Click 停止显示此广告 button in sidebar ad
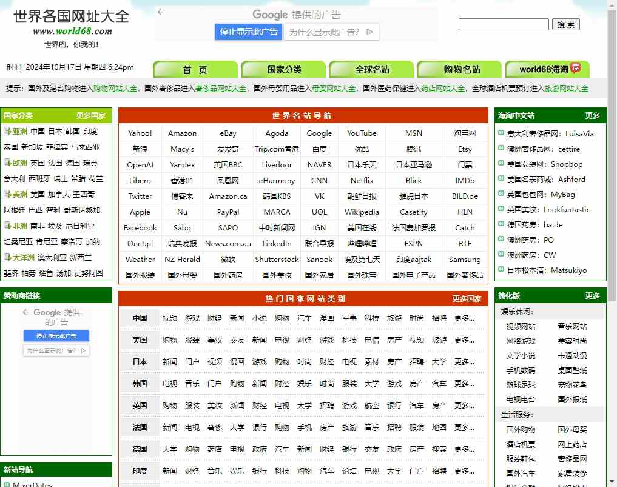Screen dimensions: 617x487 (56, 336)
